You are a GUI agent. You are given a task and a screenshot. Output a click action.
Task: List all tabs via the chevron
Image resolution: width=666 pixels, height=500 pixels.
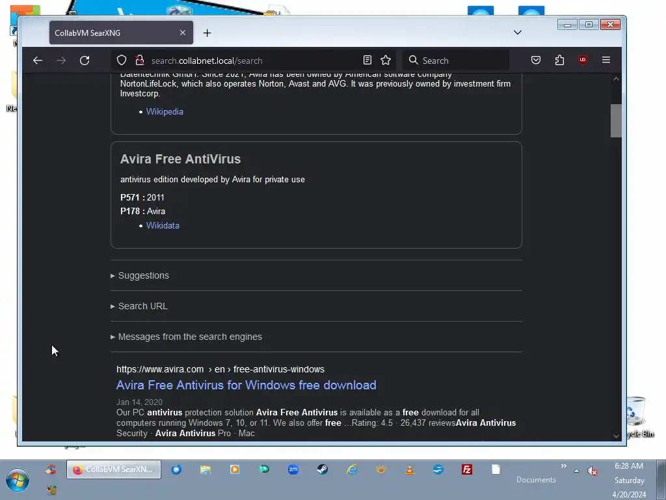point(517,33)
